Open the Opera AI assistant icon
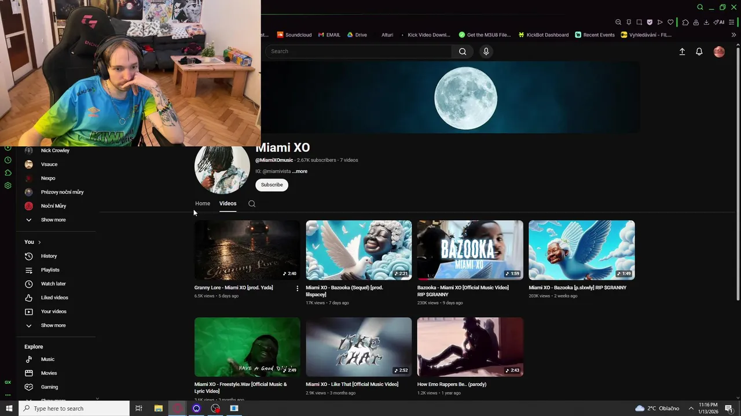The height and width of the screenshot is (416, 741). coord(719,22)
